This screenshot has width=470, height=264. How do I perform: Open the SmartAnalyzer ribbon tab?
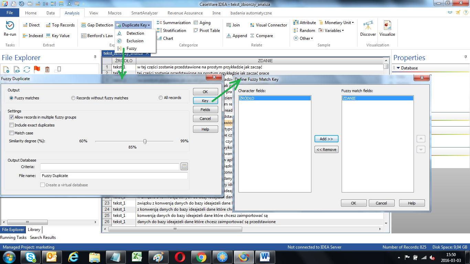pos(145,13)
